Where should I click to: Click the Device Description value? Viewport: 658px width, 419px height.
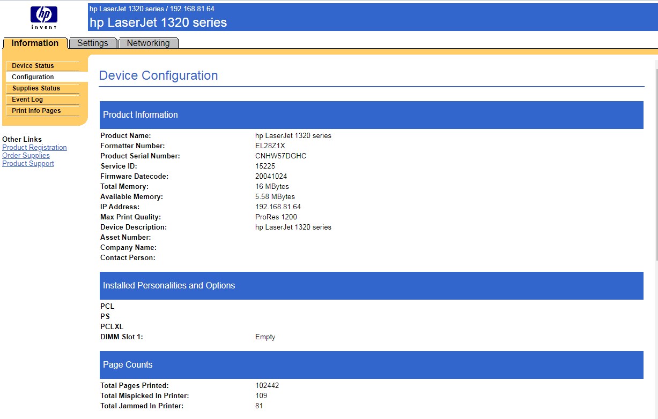coord(293,227)
